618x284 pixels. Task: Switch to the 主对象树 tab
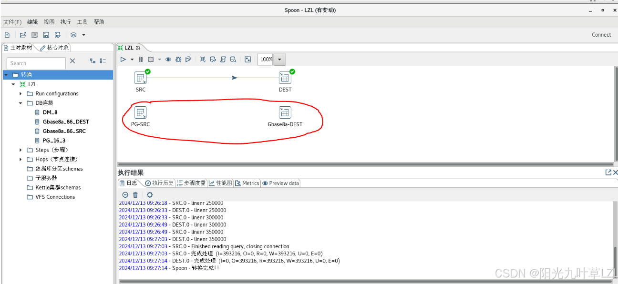point(19,48)
